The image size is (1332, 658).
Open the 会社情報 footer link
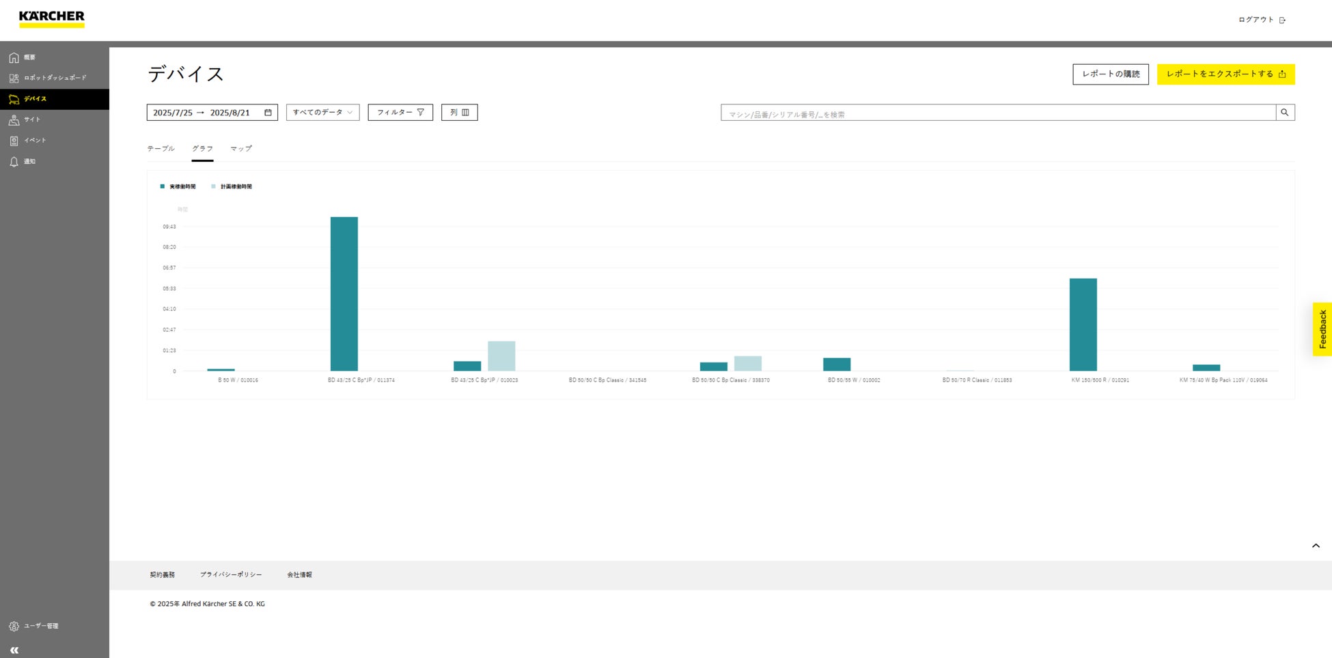click(x=299, y=575)
